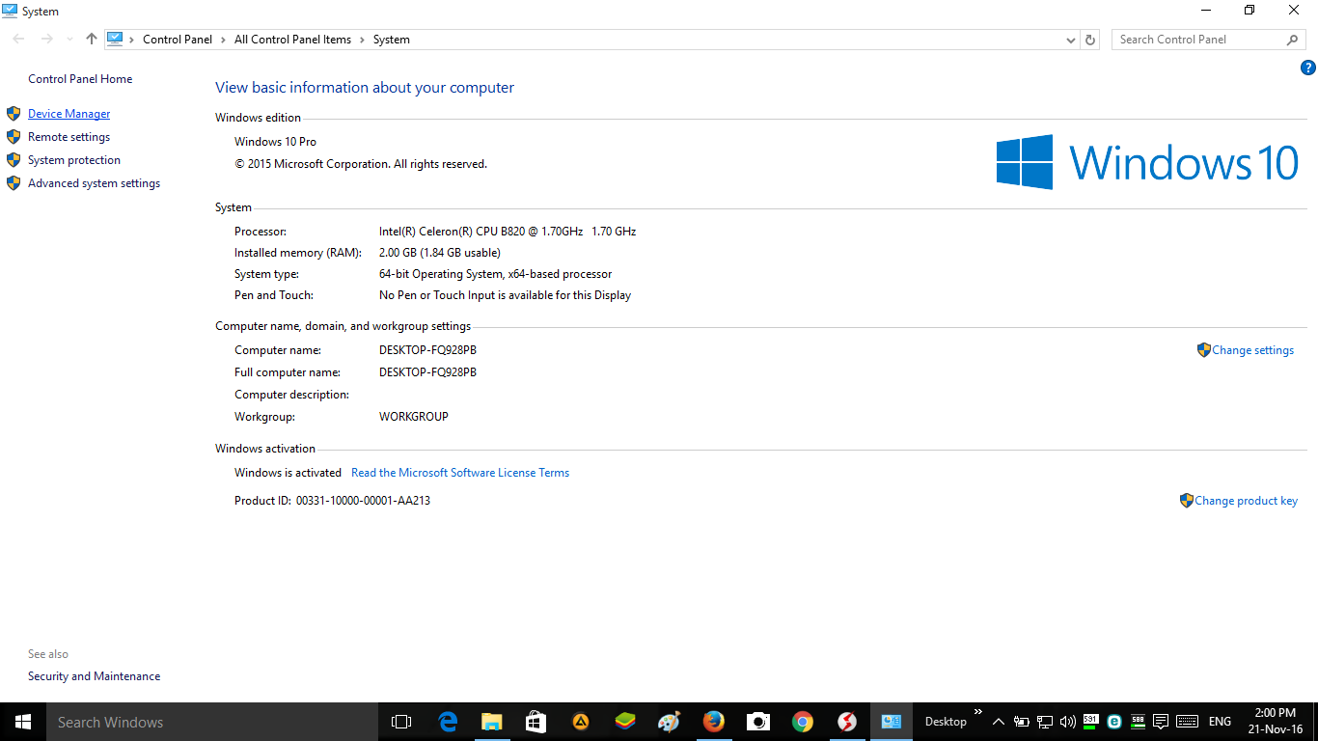
Task: Launch Microsoft Edge from taskbar
Action: pos(448,722)
